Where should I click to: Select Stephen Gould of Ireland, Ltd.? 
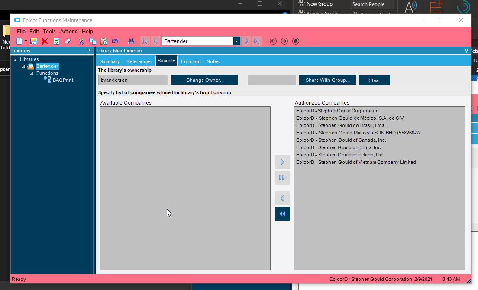[340, 155]
